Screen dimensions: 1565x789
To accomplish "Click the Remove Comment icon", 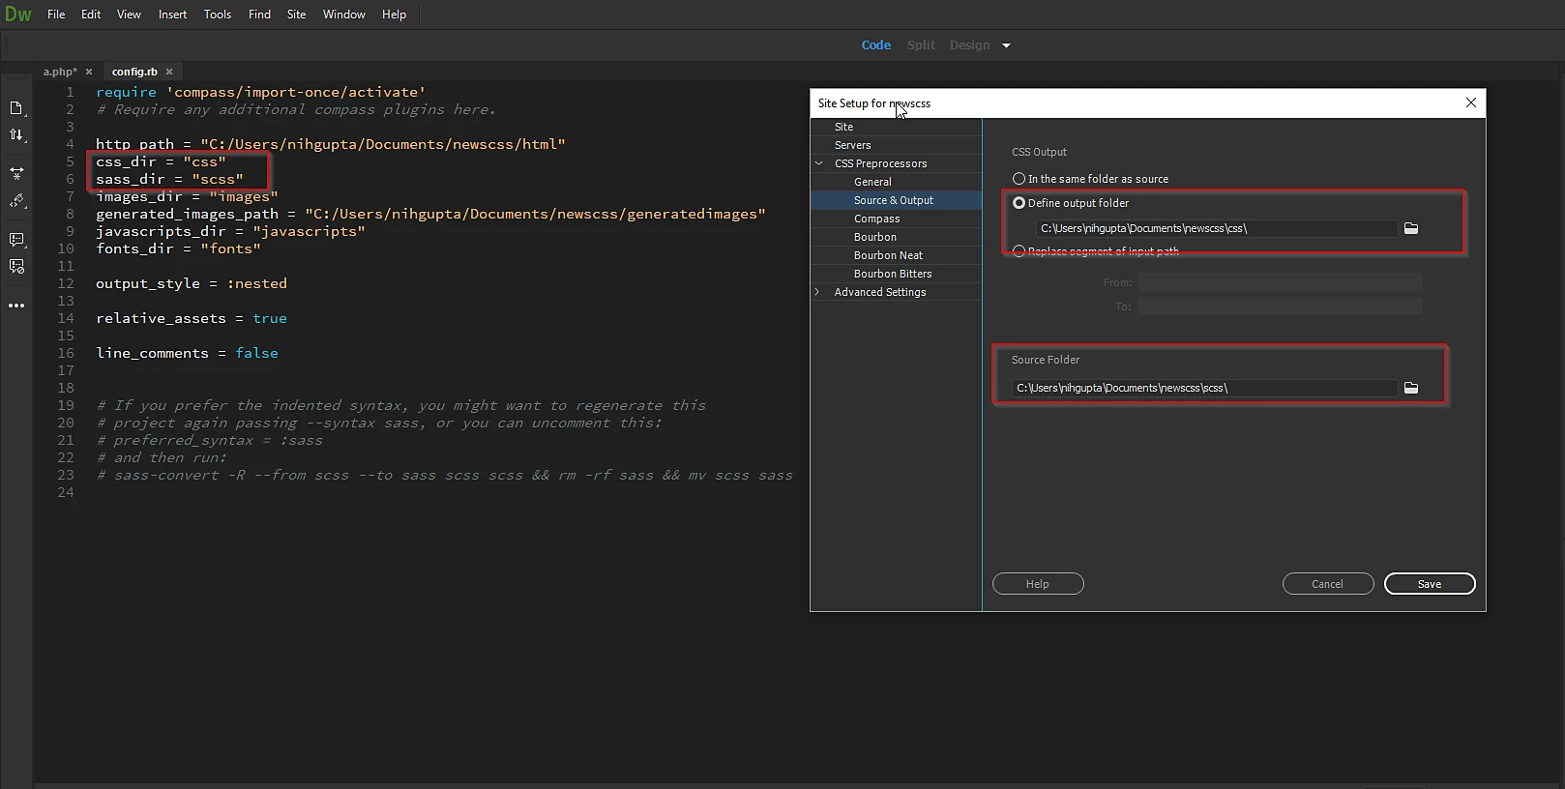I will (16, 266).
